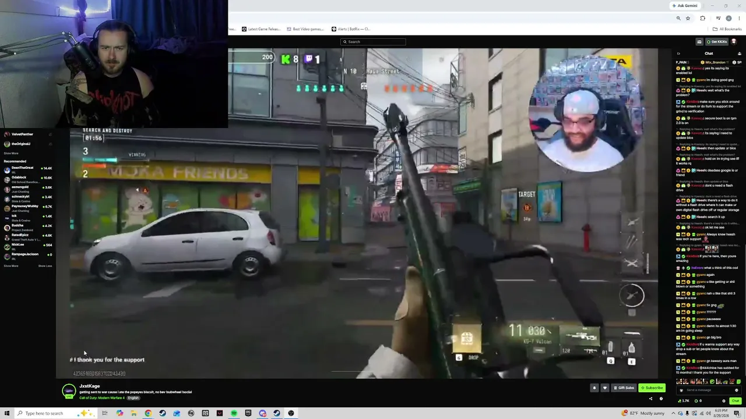Open chat settings gear icon
The height and width of the screenshot is (419, 746).
click(x=724, y=401)
